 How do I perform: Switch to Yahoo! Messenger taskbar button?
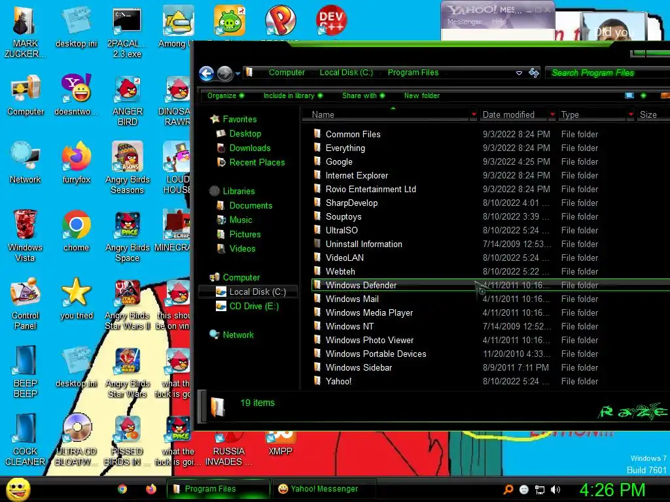(324, 489)
